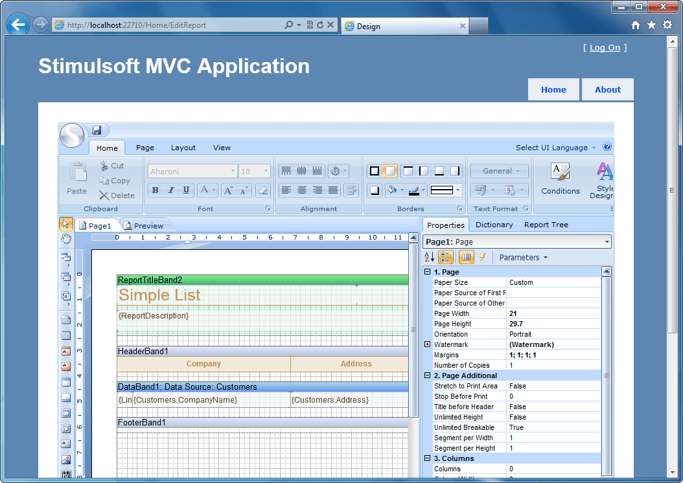This screenshot has width=683, height=483.
Task: Align text left in Alignment group
Action: pos(286,190)
